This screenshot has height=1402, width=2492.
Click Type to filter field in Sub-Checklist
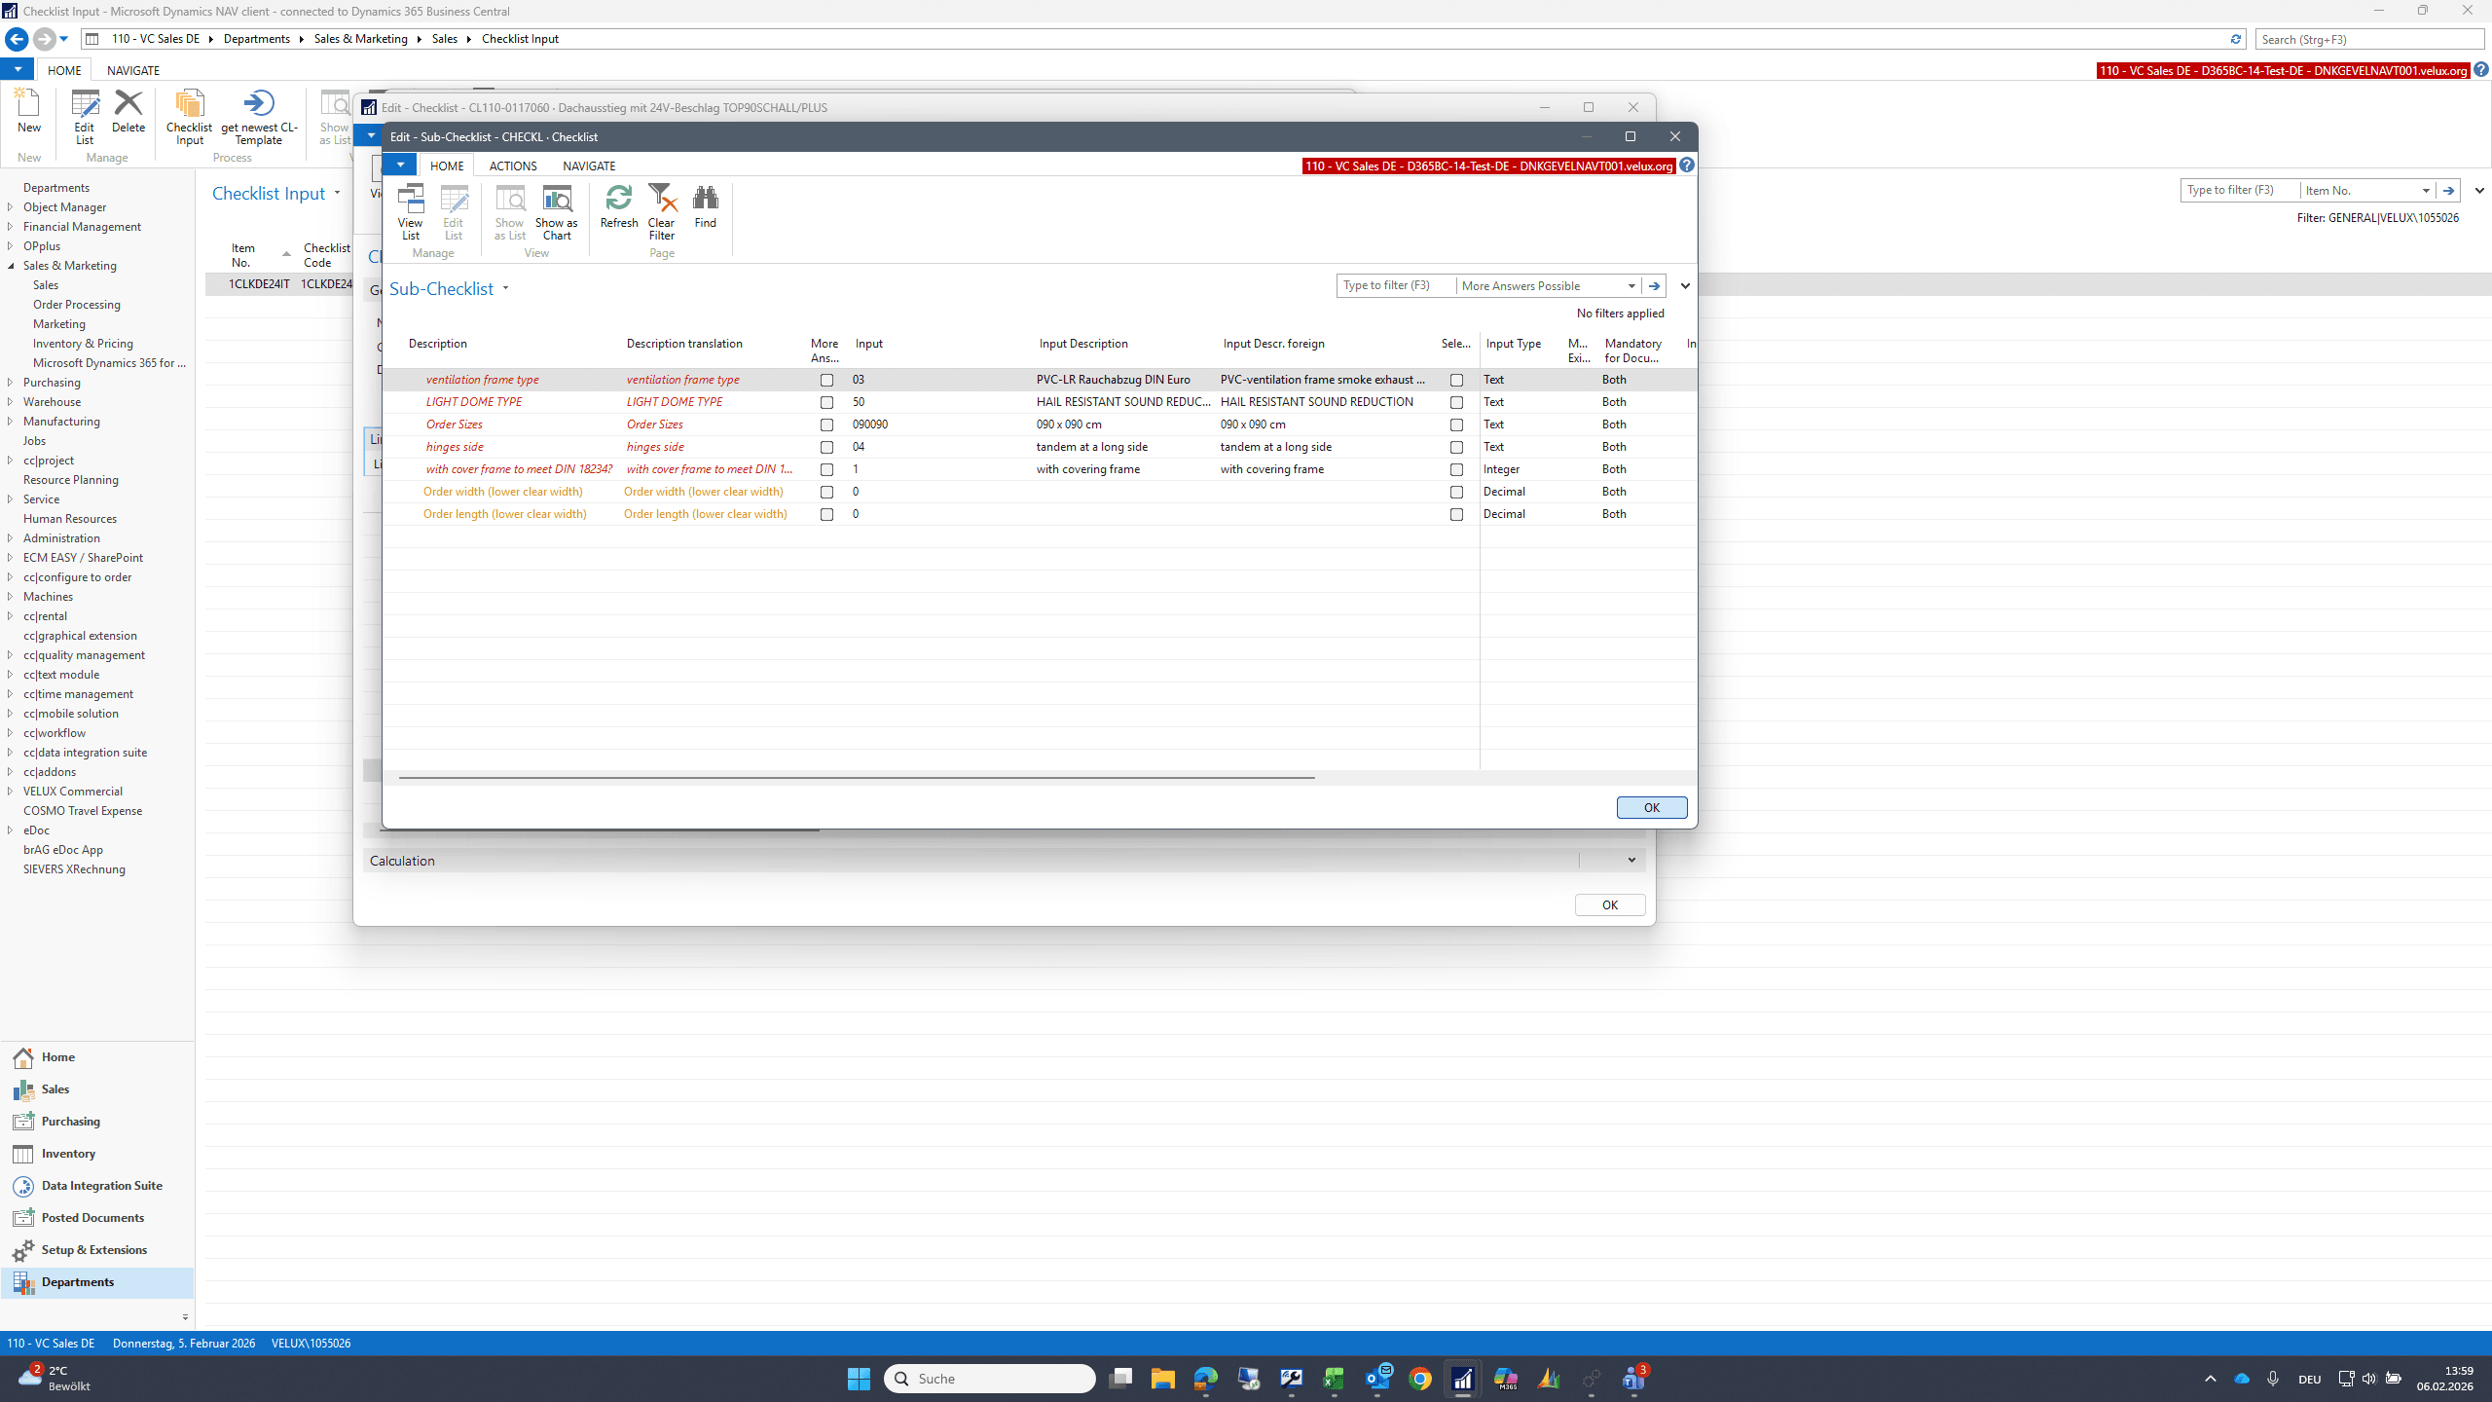tap(1396, 285)
